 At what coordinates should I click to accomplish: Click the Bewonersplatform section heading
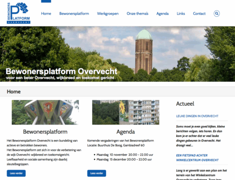coord(45,132)
